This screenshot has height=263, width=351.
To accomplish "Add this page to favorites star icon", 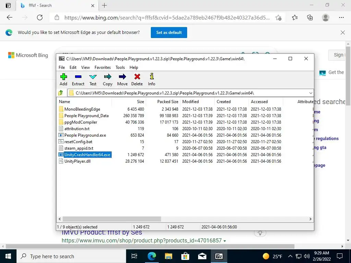I will point(278,18).
